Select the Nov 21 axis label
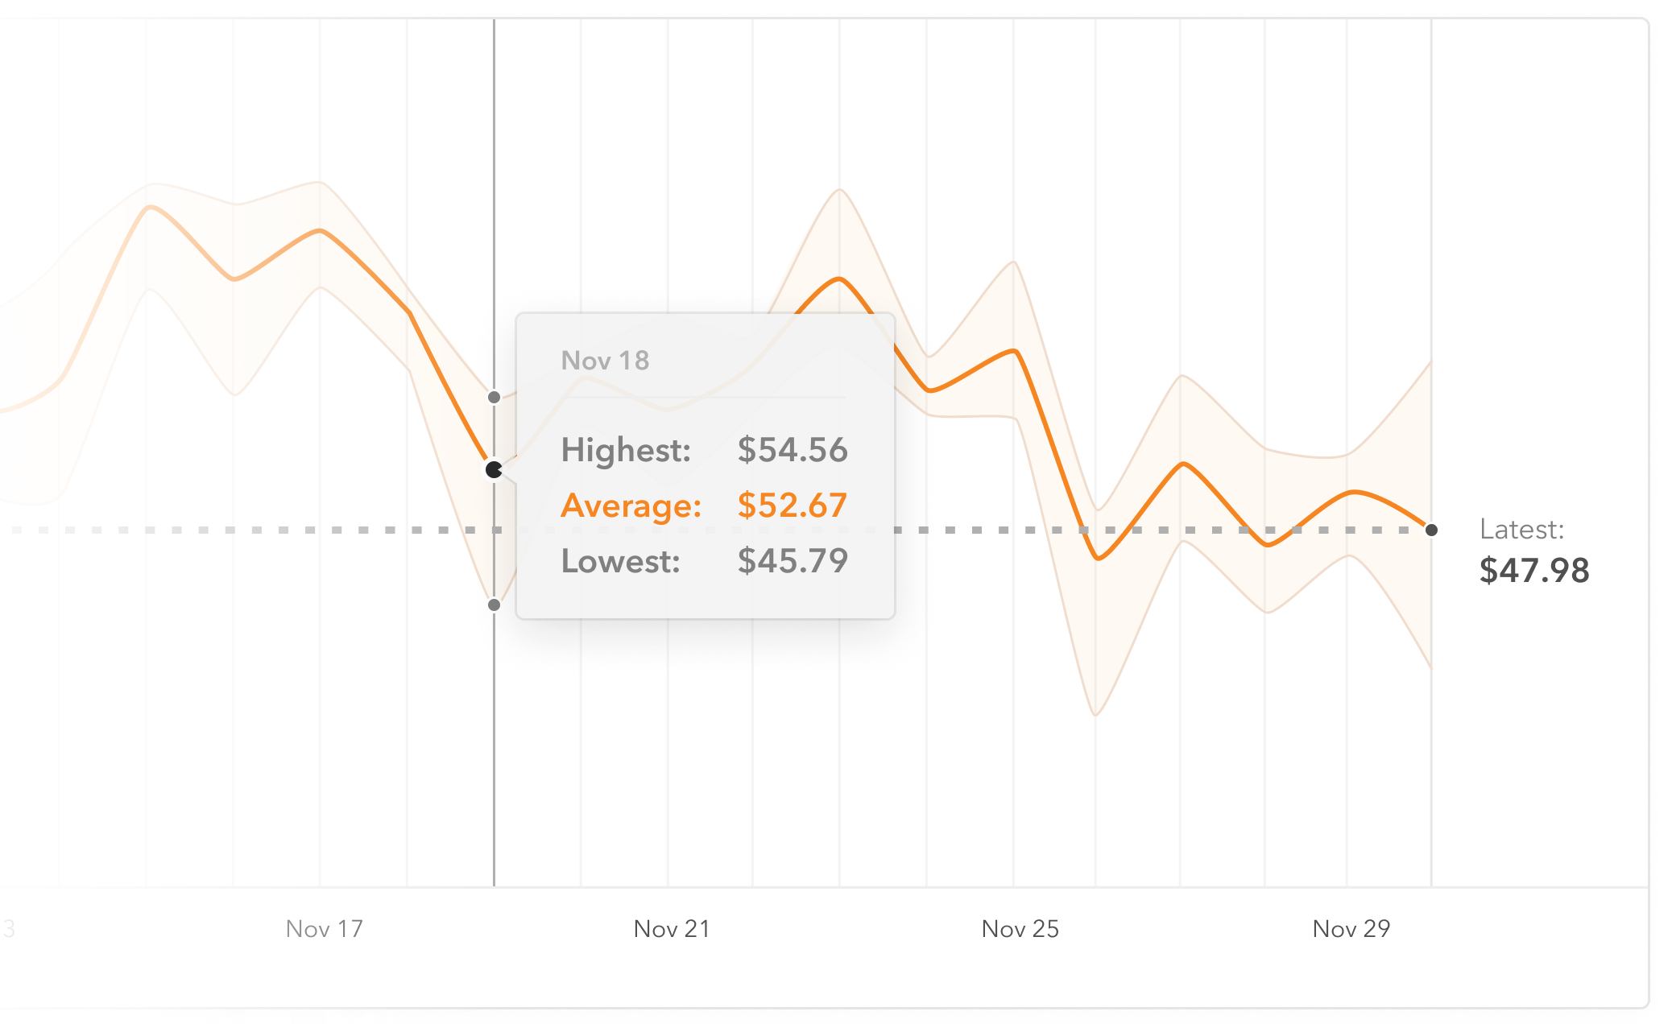Screen dimensions: 1672x1036 click(672, 929)
